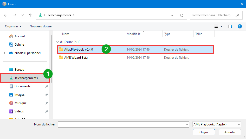Click the Ouvrir button
The image size is (246, 139).
pos(204,132)
